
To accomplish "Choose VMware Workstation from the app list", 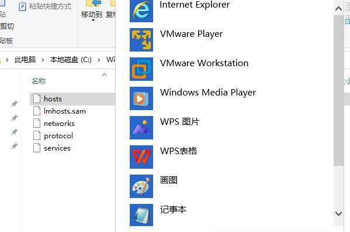I will [x=205, y=63].
